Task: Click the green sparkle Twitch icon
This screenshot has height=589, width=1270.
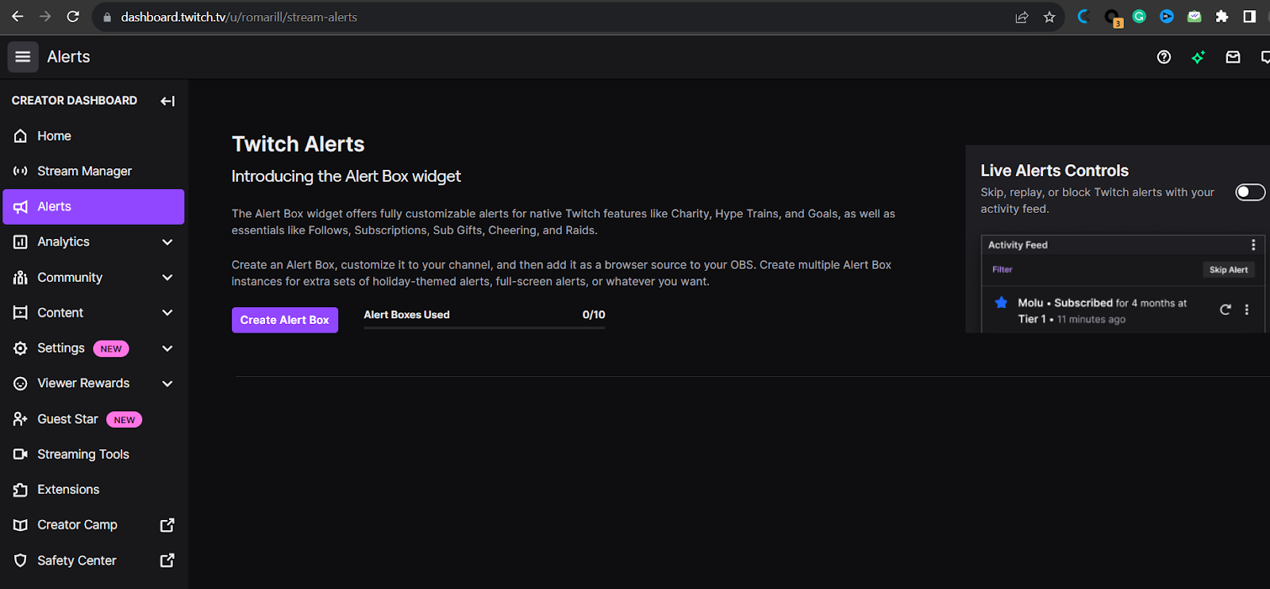Action: point(1198,56)
